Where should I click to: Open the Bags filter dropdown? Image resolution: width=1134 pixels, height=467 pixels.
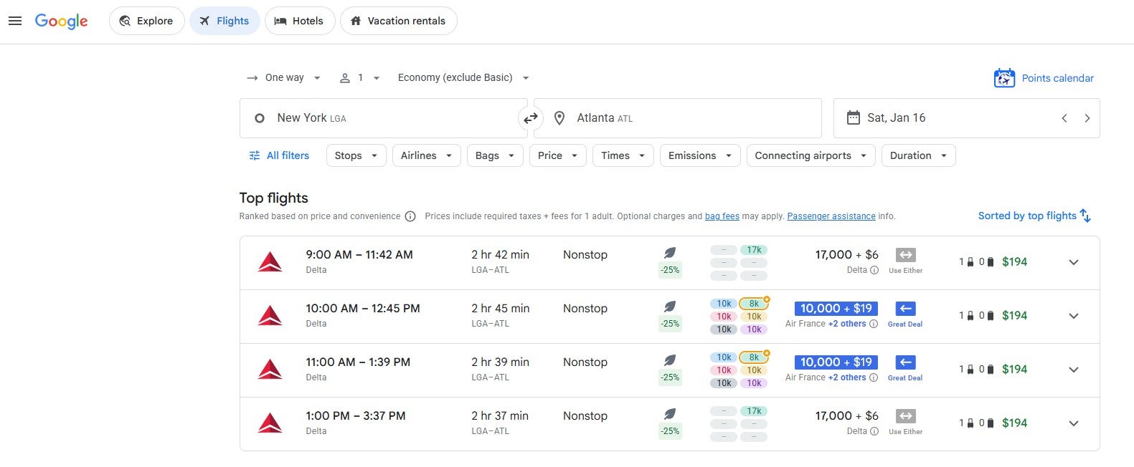495,155
